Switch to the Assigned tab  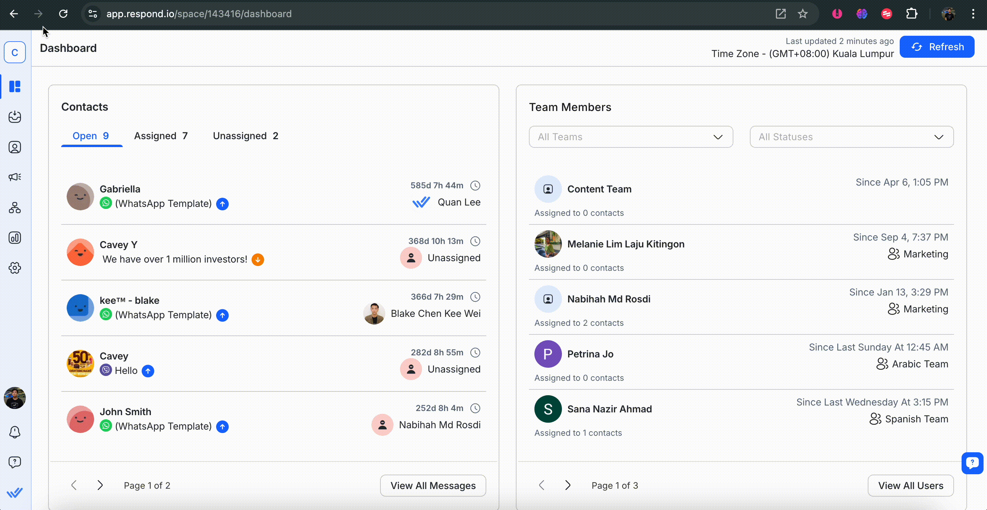pyautogui.click(x=160, y=136)
